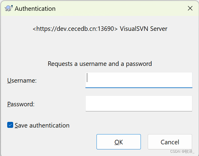Uncheck the Save authentication checkbox

click(x=10, y=125)
